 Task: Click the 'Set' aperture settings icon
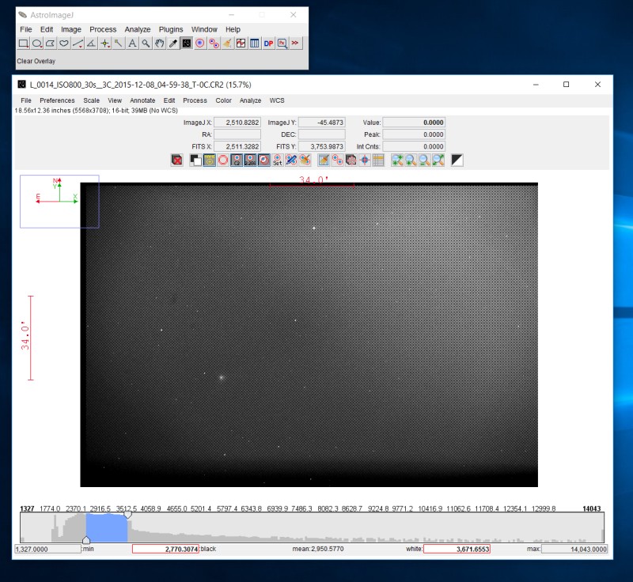coord(278,160)
